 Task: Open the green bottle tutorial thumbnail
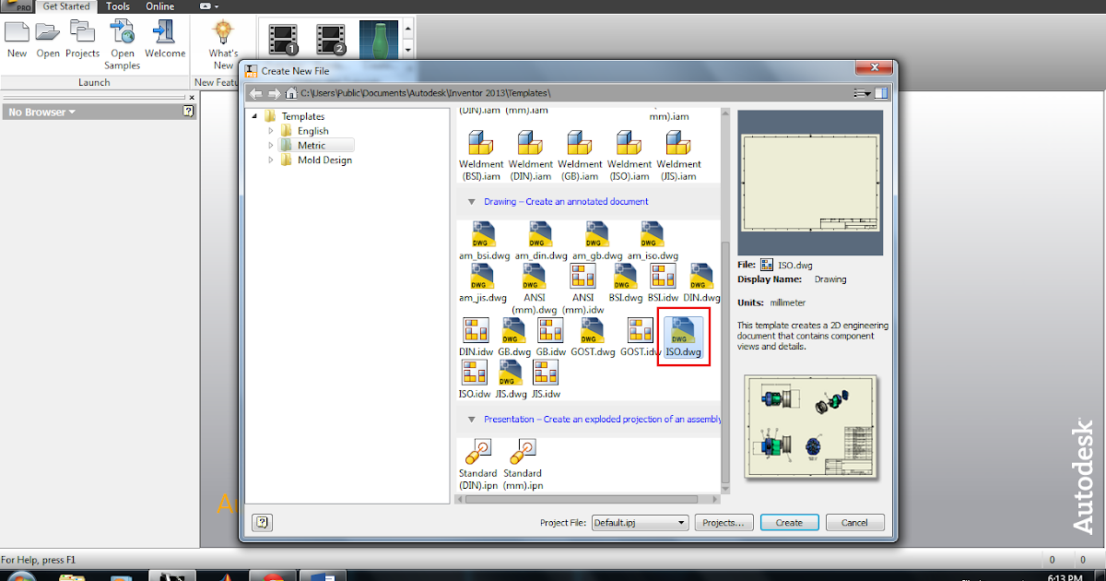click(378, 40)
